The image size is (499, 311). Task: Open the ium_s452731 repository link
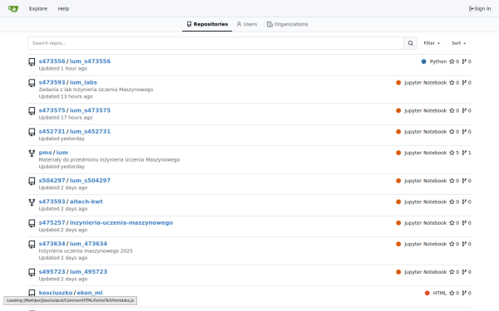tap(90, 131)
